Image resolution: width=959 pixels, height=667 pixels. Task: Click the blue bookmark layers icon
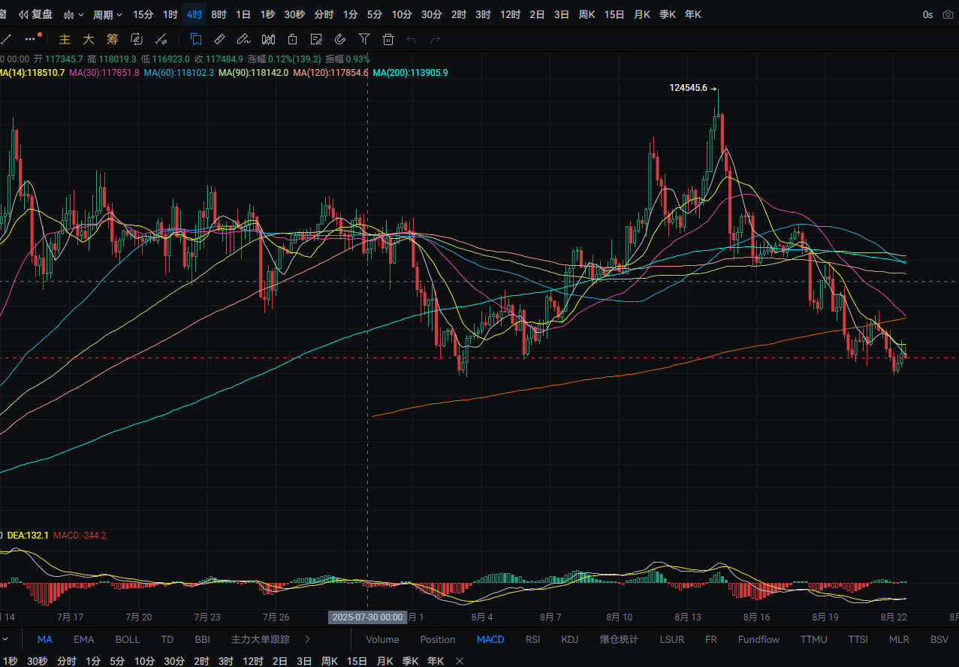point(196,39)
